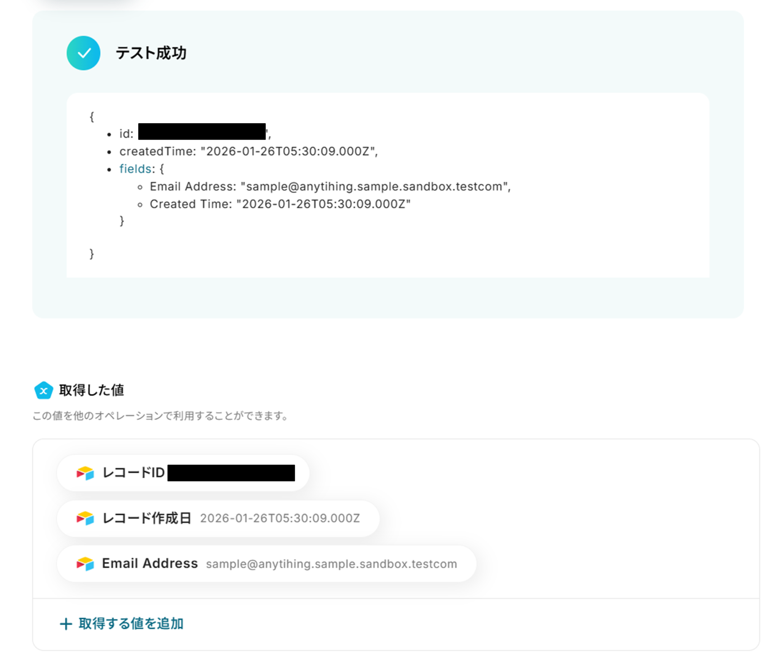Screen dimensions: 779x665
Task: Select the レコード作成日 value chip
Action: click(218, 518)
